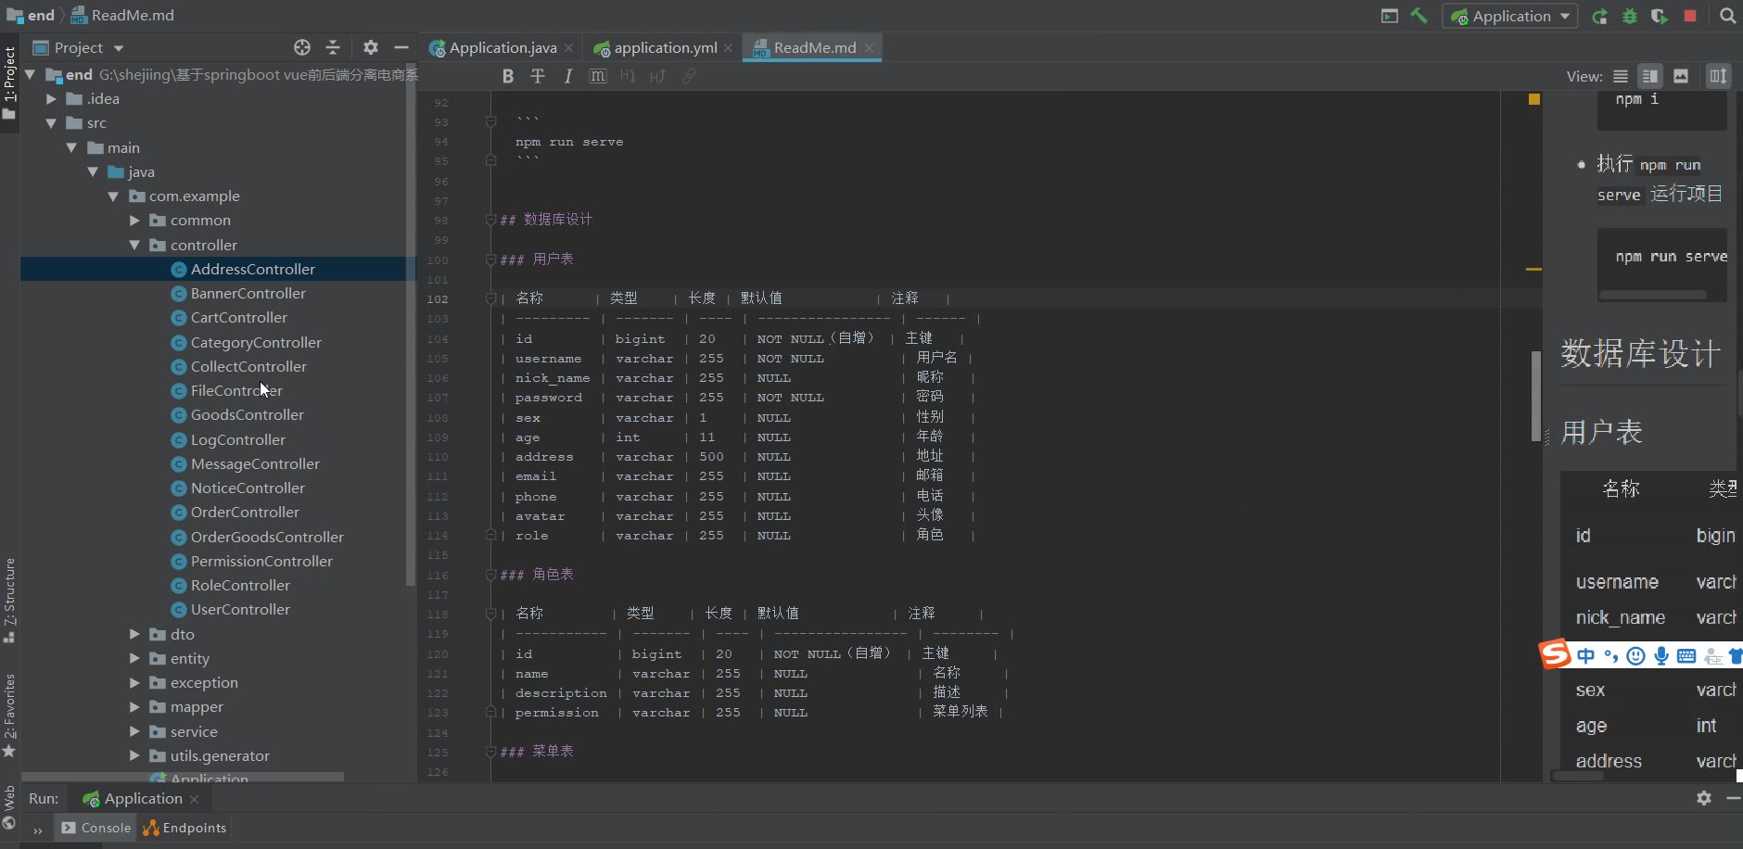Open Sogou input method voice microphone
This screenshot has height=849, width=1743.
click(1661, 656)
